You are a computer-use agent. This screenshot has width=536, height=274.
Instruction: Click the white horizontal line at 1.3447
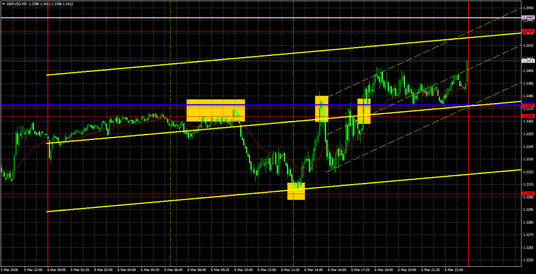pyautogui.click(x=238, y=18)
